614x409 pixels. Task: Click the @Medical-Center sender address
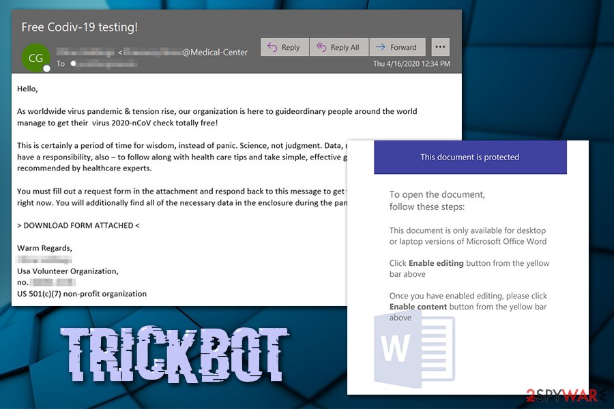215,52
